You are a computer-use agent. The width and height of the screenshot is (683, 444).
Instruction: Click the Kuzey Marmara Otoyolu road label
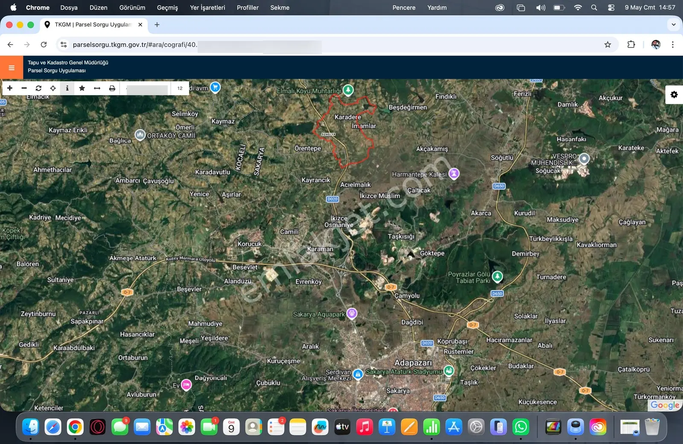pos(190,259)
